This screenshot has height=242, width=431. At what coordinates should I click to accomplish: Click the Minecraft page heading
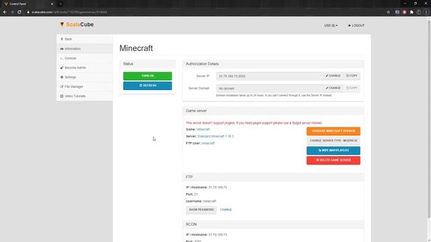(x=136, y=48)
